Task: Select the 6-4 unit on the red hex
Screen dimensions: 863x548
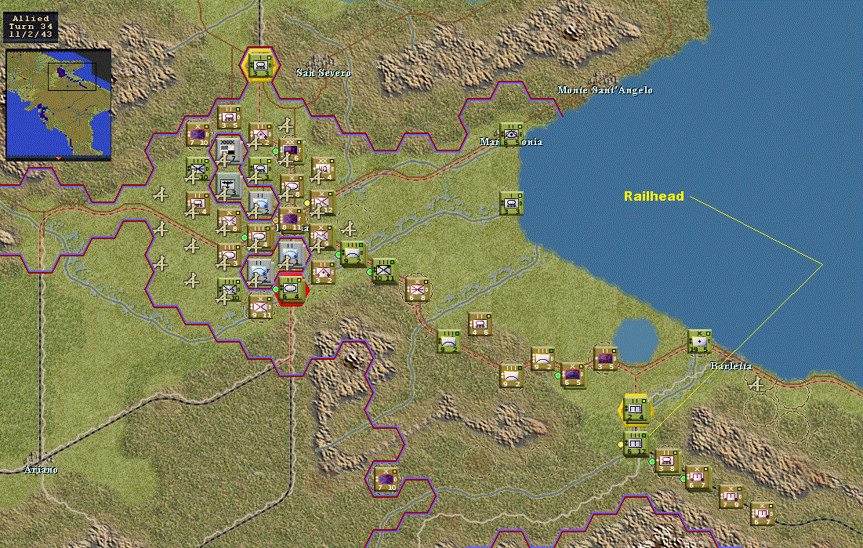Action: tap(291, 288)
